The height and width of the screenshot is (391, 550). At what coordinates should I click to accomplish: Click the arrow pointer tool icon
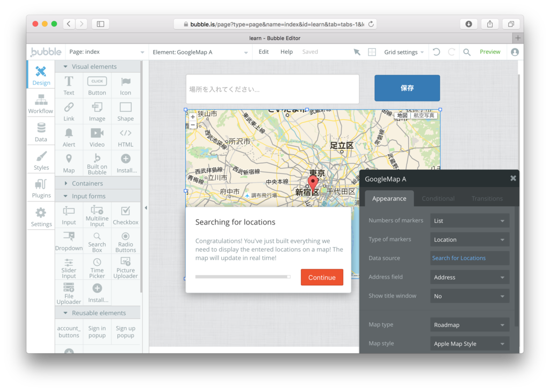357,52
